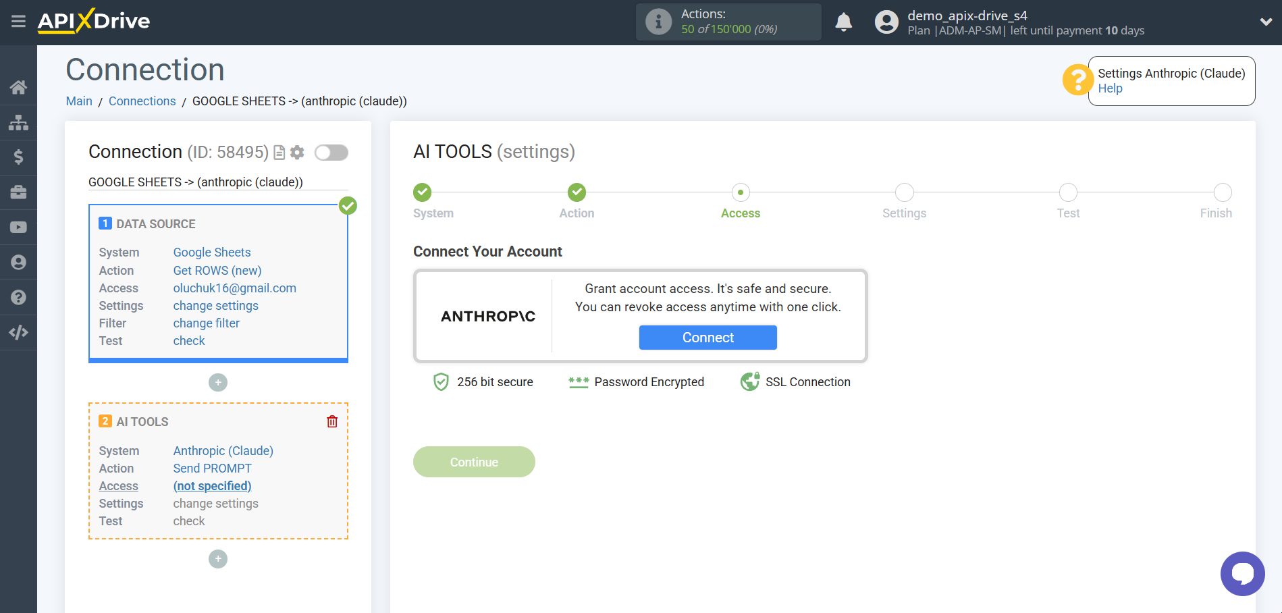Click change settings in AI TOOLS
Image resolution: width=1282 pixels, height=613 pixels.
click(216, 504)
